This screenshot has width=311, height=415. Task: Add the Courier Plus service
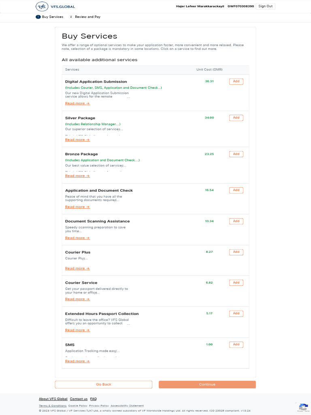(x=236, y=252)
